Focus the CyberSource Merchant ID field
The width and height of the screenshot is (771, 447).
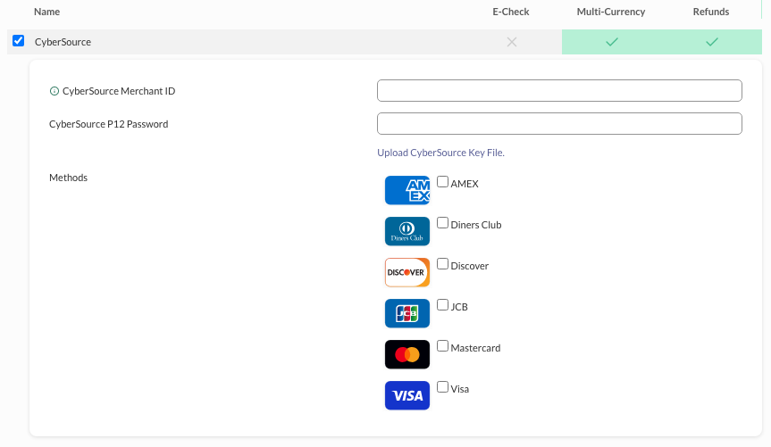click(x=559, y=91)
